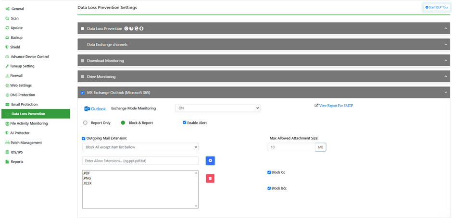Uncheck the Enable Alert checkbox
The height and width of the screenshot is (218, 452).
185,122
